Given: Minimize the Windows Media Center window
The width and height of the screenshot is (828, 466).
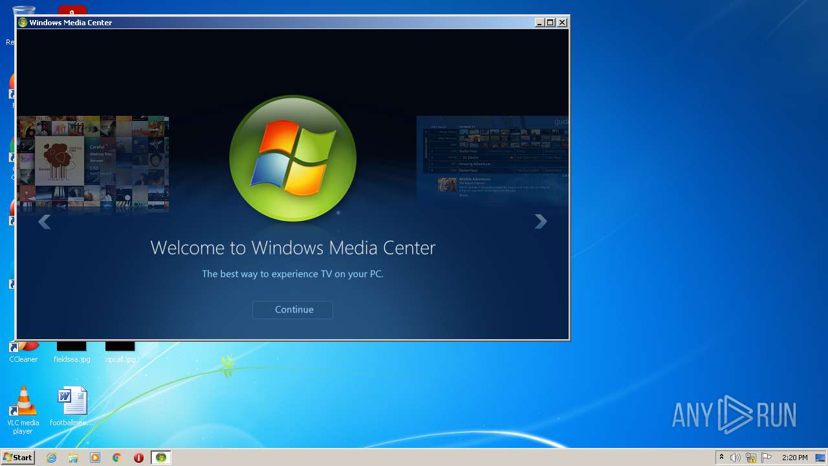Looking at the screenshot, I should coord(539,22).
